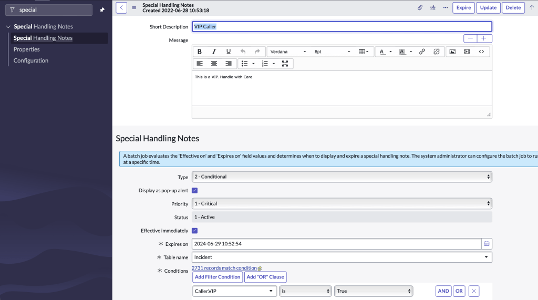Open the 2731 records match condition link
The height and width of the screenshot is (300, 538).
(x=224, y=268)
